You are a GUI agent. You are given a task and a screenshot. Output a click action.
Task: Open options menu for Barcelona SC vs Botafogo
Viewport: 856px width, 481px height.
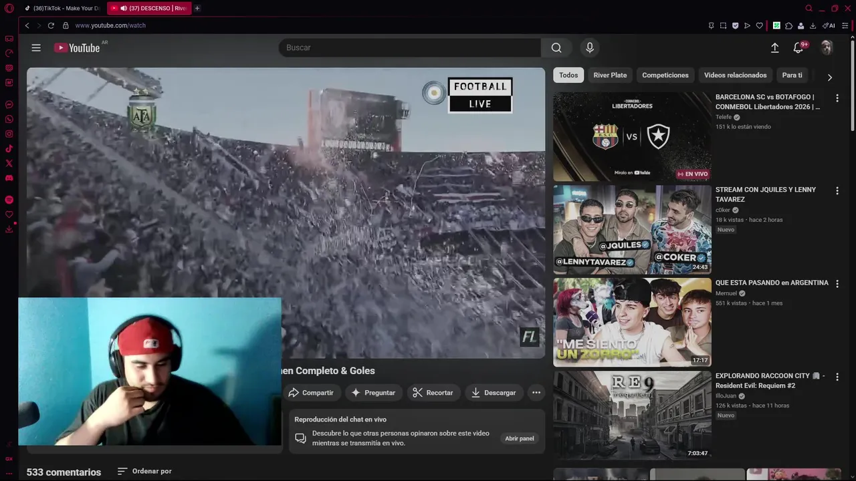[837, 98]
